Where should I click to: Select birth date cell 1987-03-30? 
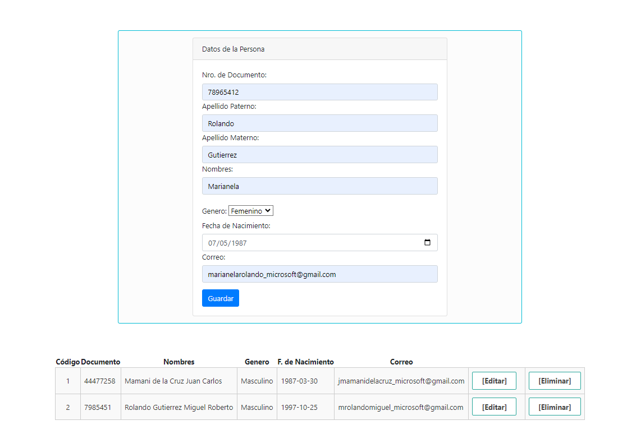point(299,381)
